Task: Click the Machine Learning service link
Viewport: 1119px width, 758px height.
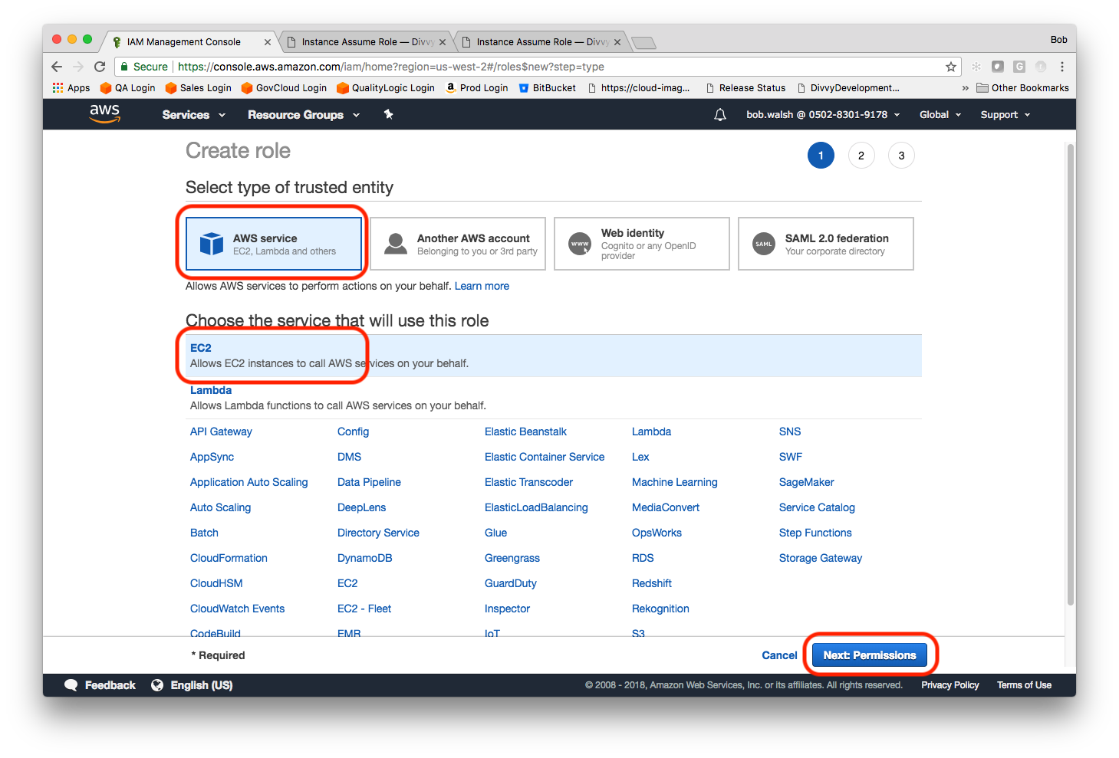Action: 675,482
